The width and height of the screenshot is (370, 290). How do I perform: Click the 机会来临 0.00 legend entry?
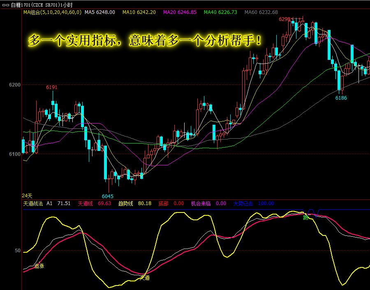tap(208, 203)
